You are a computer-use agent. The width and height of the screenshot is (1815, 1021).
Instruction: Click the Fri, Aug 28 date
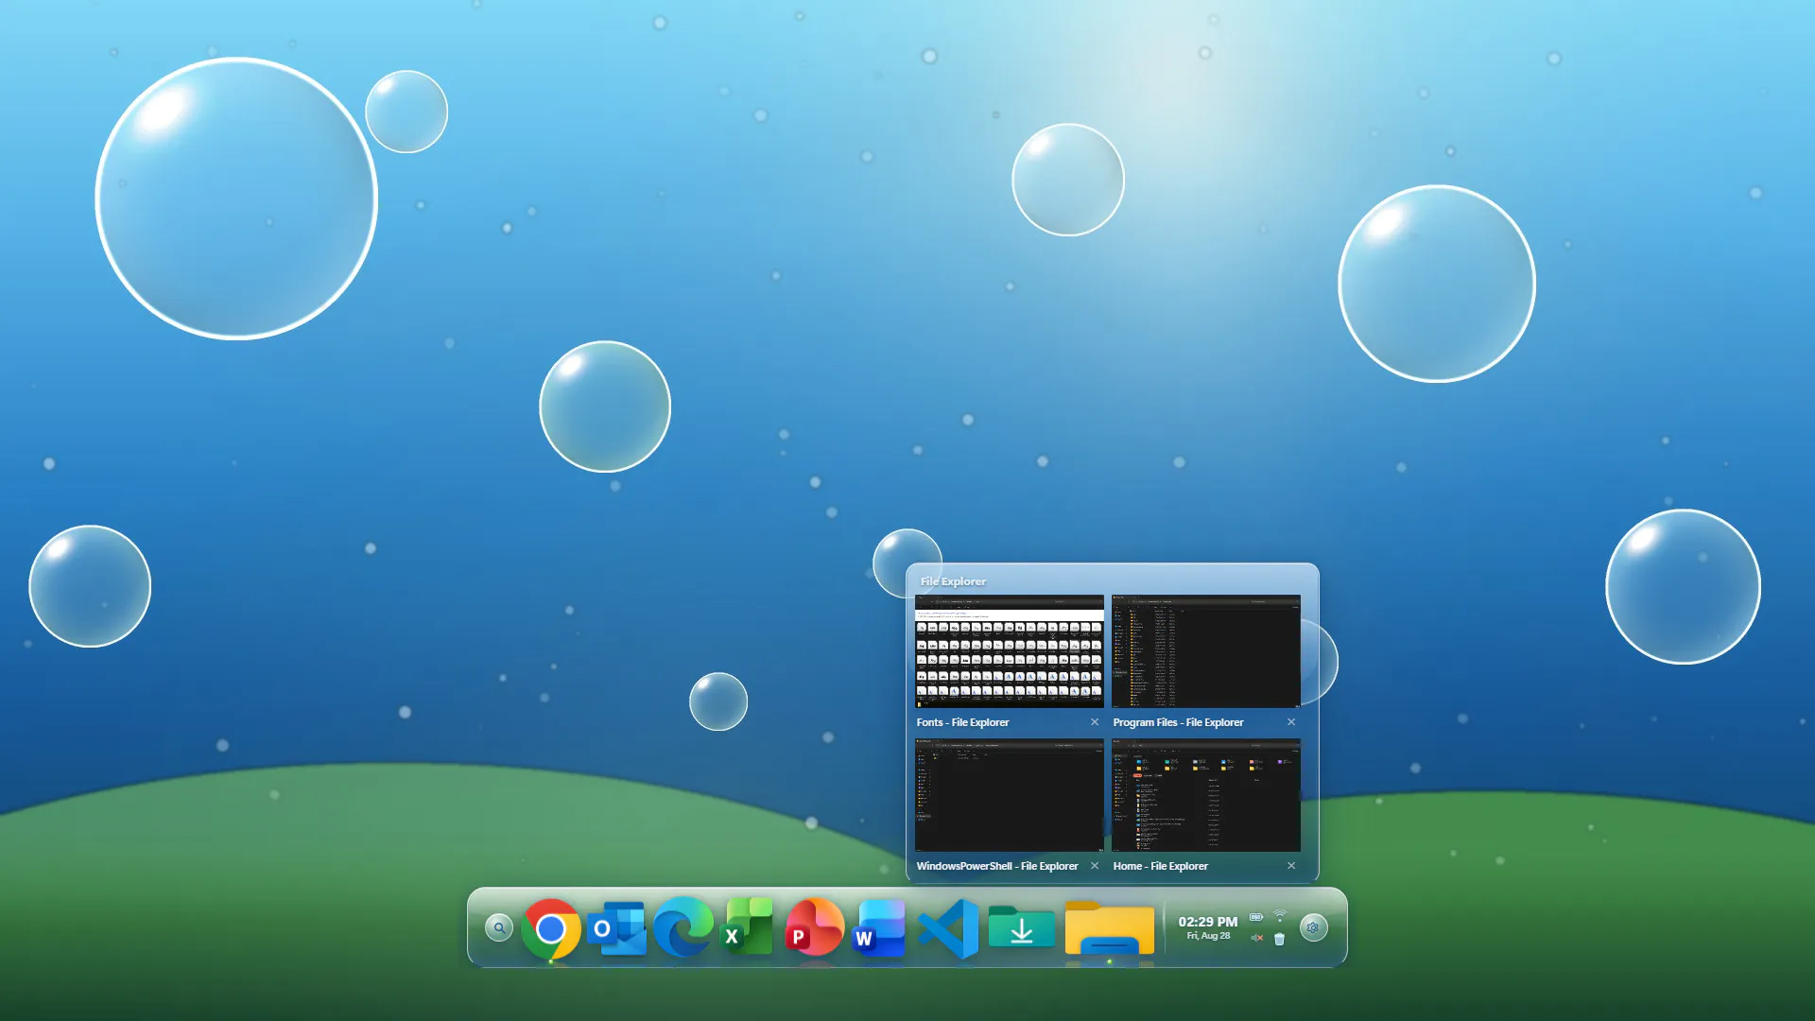[x=1208, y=936]
